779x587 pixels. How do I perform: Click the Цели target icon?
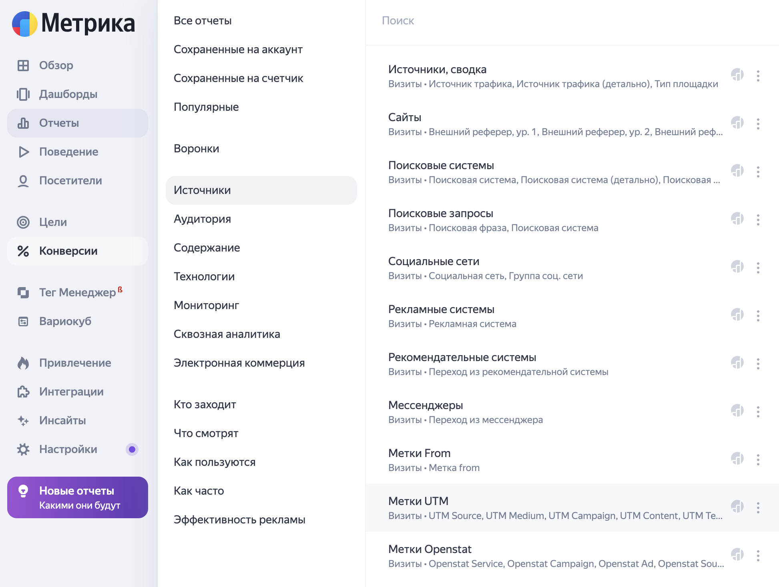click(x=23, y=222)
